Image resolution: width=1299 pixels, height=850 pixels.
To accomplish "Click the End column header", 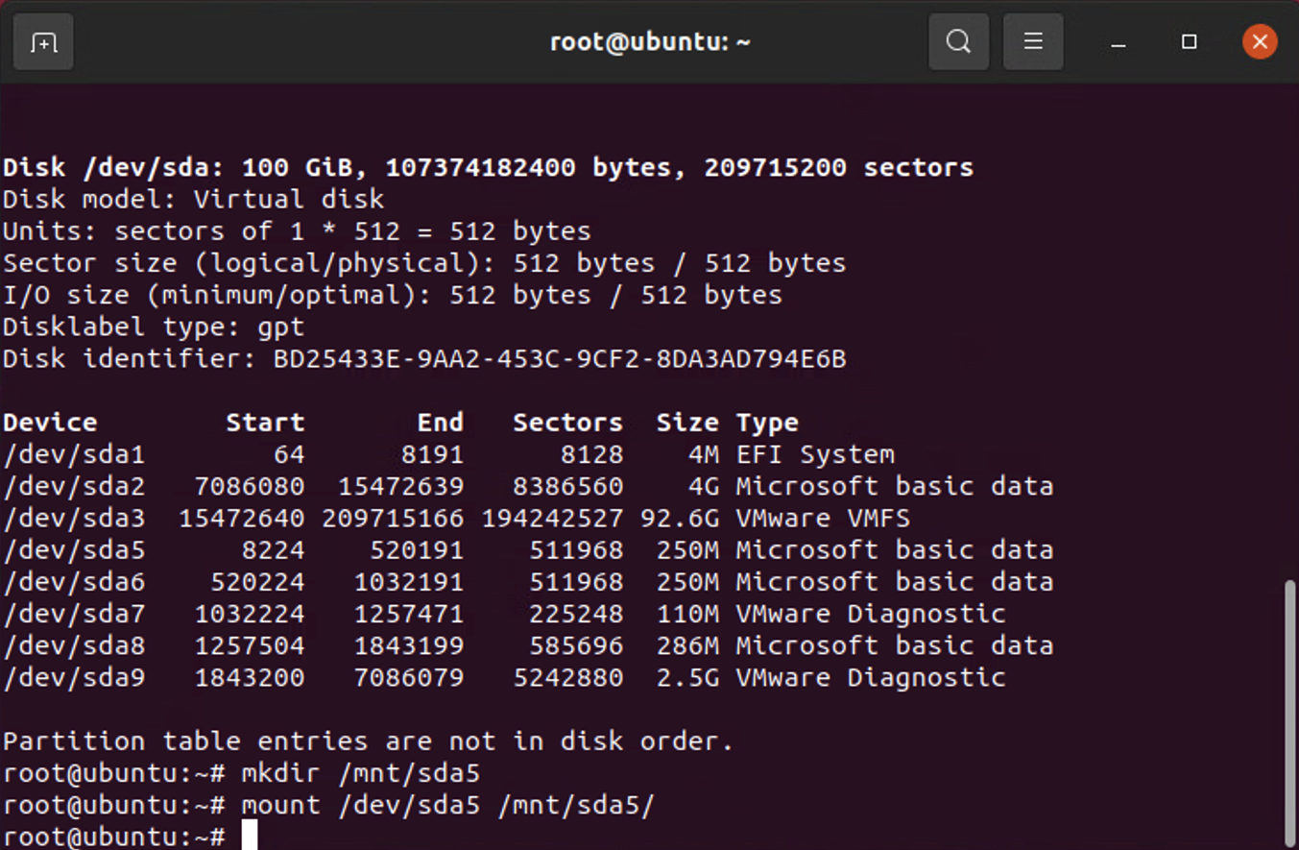I will click(x=441, y=423).
